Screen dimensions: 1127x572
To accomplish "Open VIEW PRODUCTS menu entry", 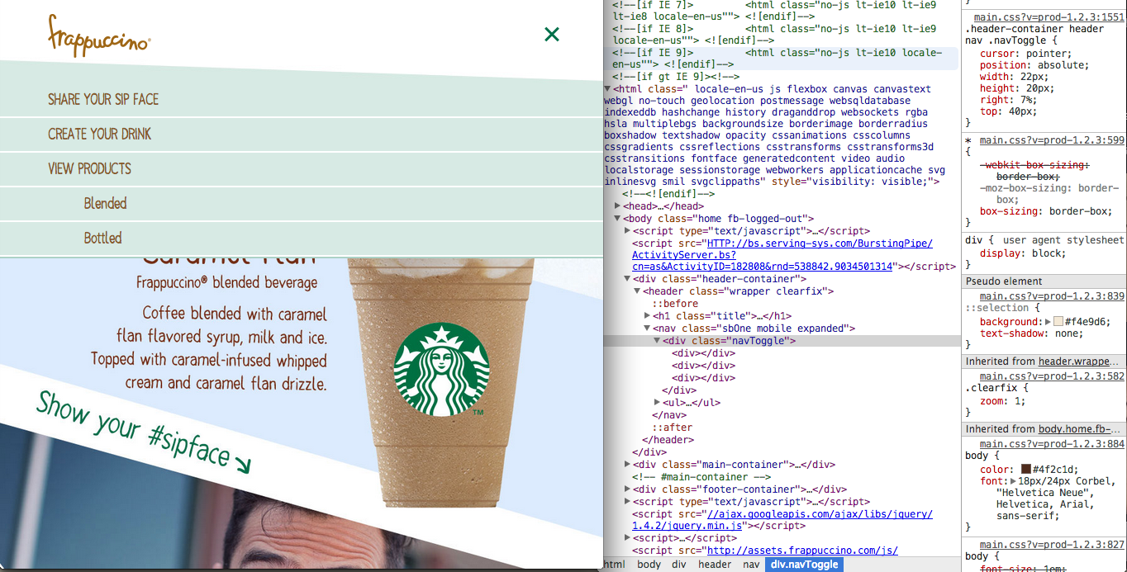I will coord(89,168).
